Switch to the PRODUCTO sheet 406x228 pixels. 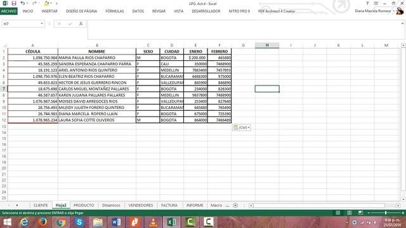84,205
